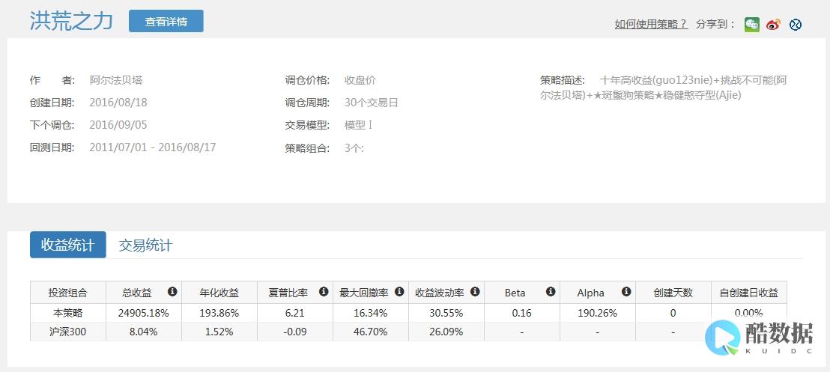The height and width of the screenshot is (372, 830).
Task: Select Sharpe ratio cell 6.21
Action: click(295, 314)
